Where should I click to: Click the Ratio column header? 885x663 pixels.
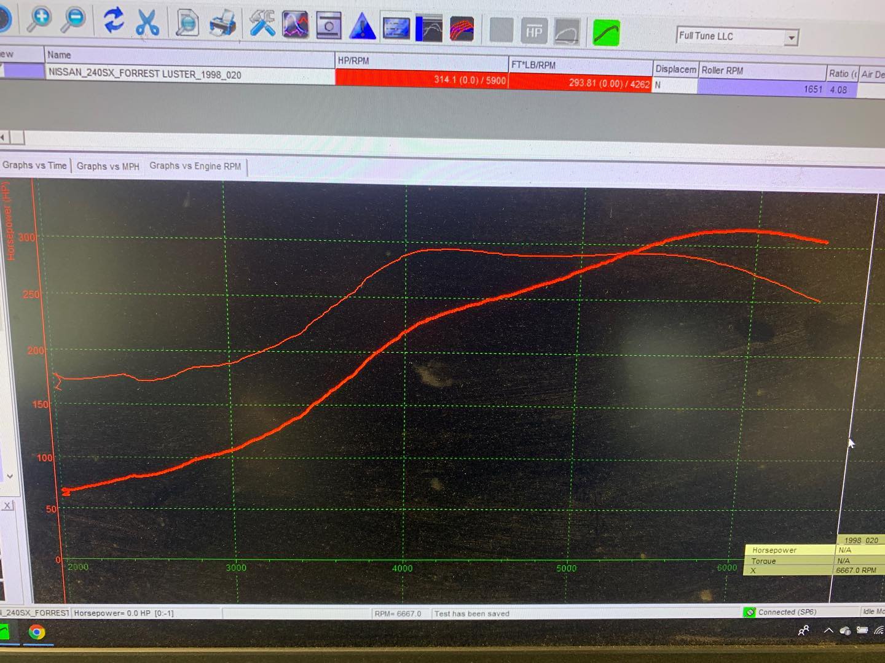tap(842, 74)
